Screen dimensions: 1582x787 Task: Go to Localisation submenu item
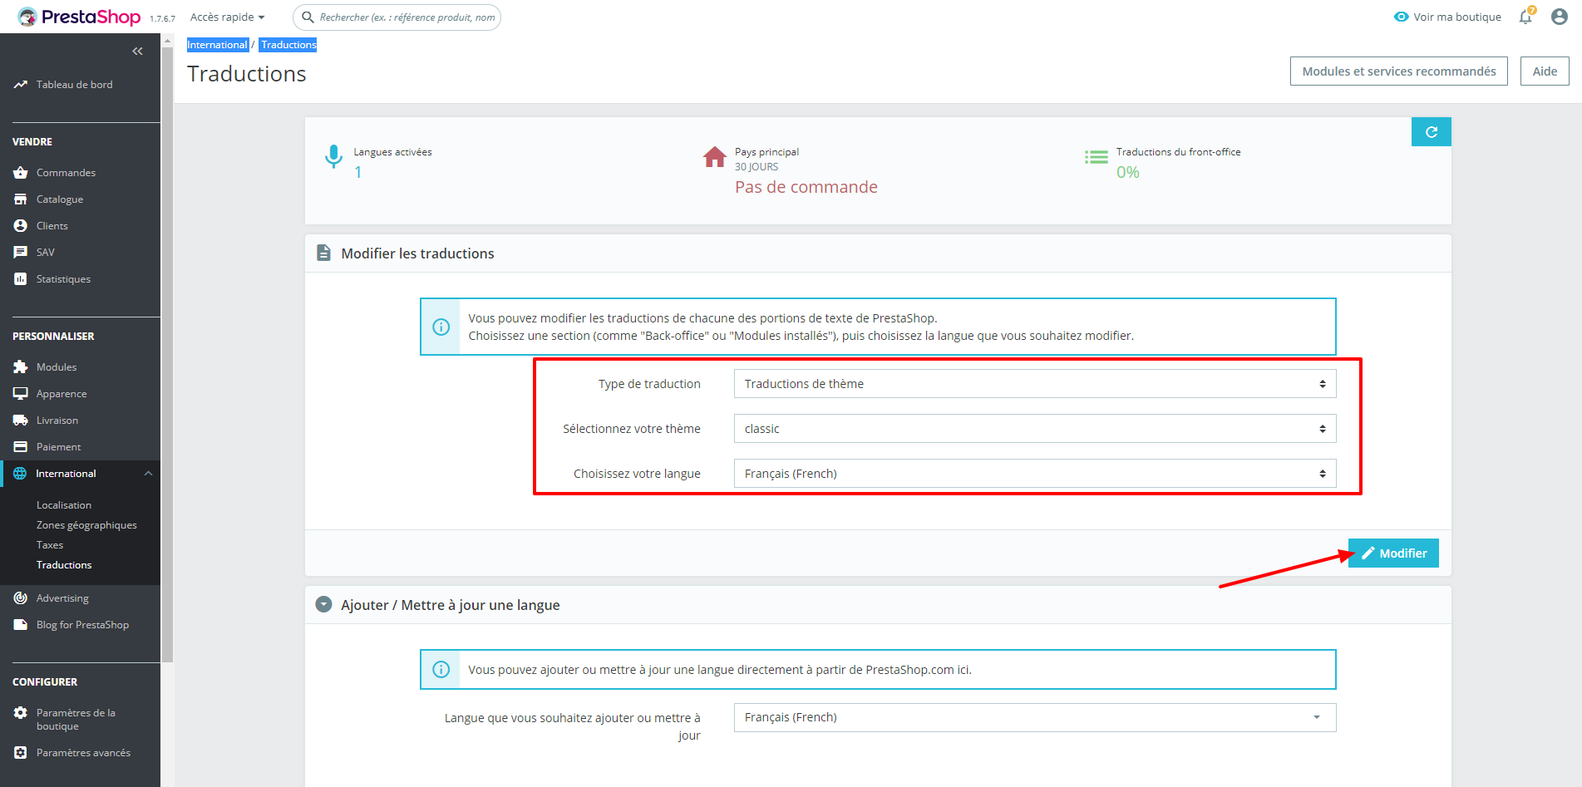point(64,505)
